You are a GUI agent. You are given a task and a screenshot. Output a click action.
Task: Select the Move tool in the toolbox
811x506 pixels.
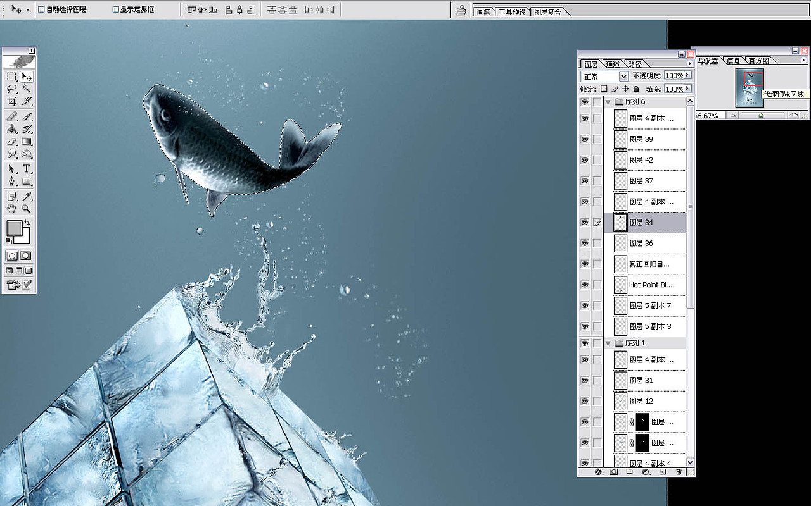point(27,77)
